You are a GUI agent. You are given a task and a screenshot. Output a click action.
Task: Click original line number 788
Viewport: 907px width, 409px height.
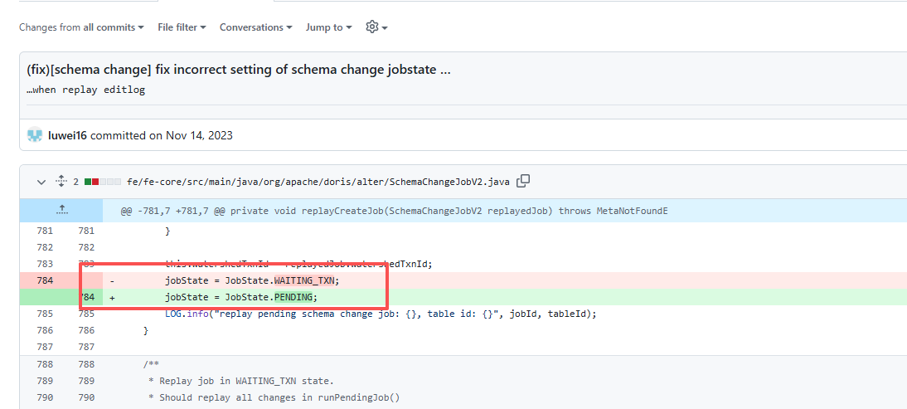tap(45, 363)
